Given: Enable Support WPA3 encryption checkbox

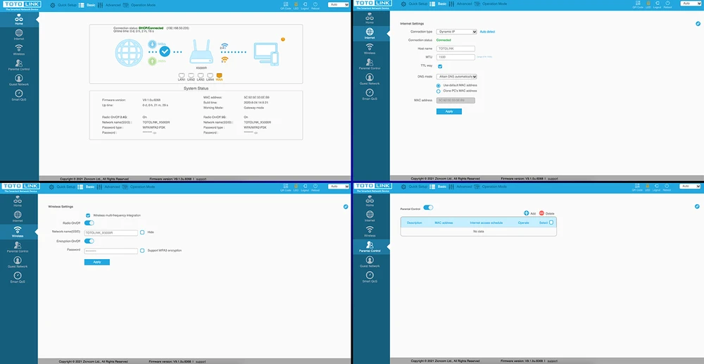Looking at the screenshot, I should click(x=142, y=250).
